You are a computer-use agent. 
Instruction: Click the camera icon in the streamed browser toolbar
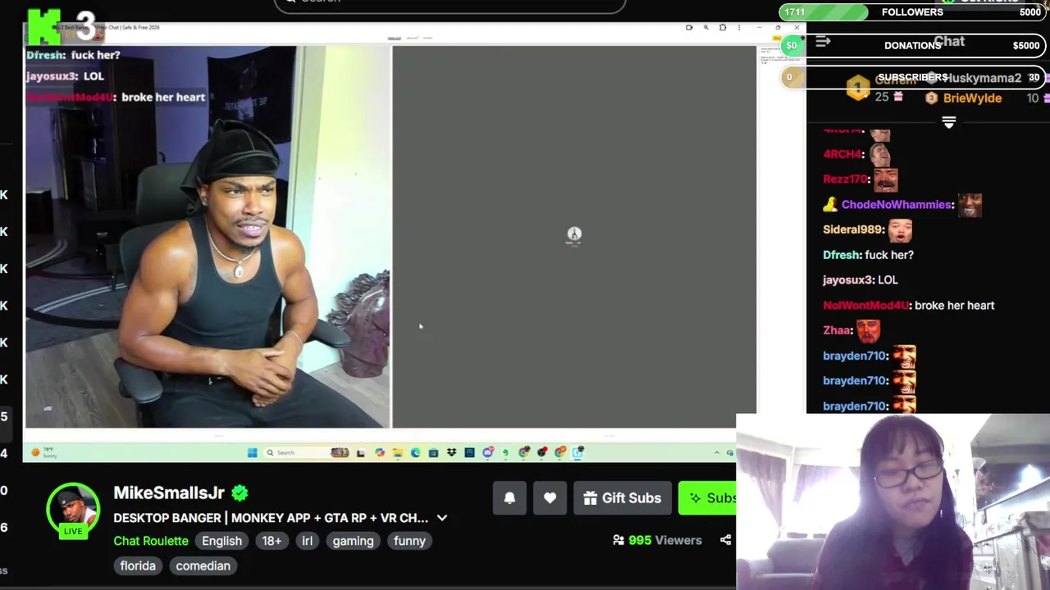pos(689,28)
